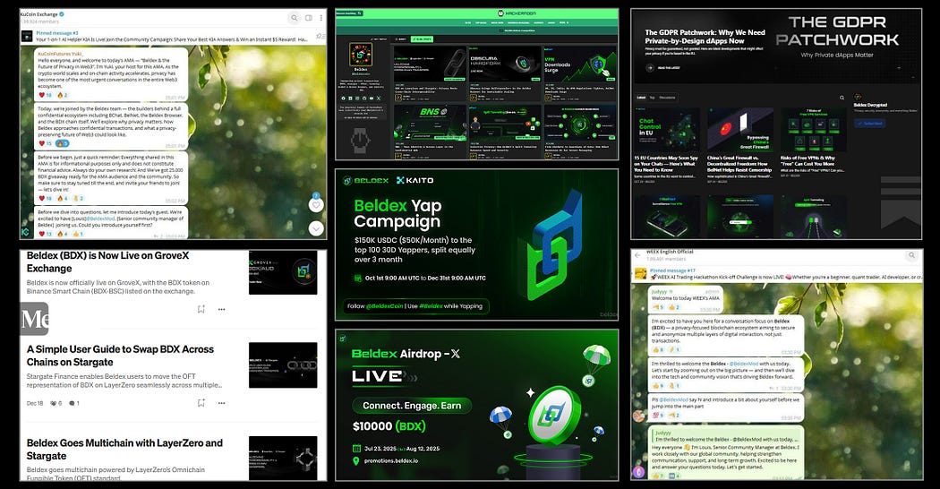Open pinned messages list icon in KuCoin chat
This screenshot has height=489, width=940.
[320, 37]
